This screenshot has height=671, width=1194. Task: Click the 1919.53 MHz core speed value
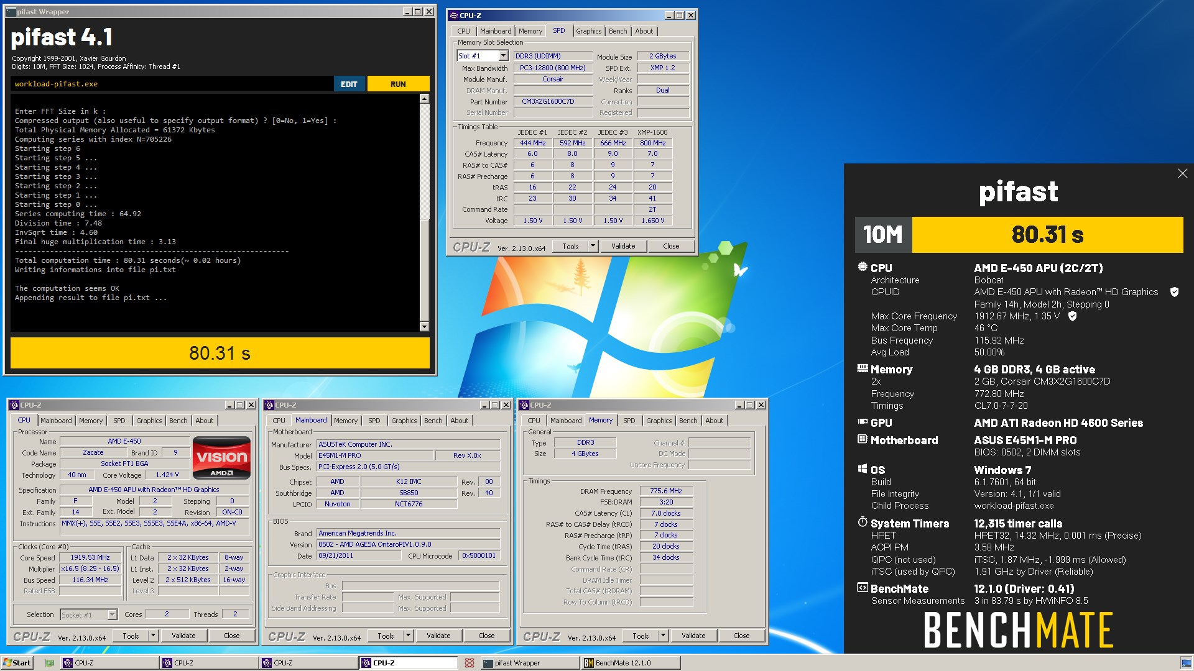90,557
